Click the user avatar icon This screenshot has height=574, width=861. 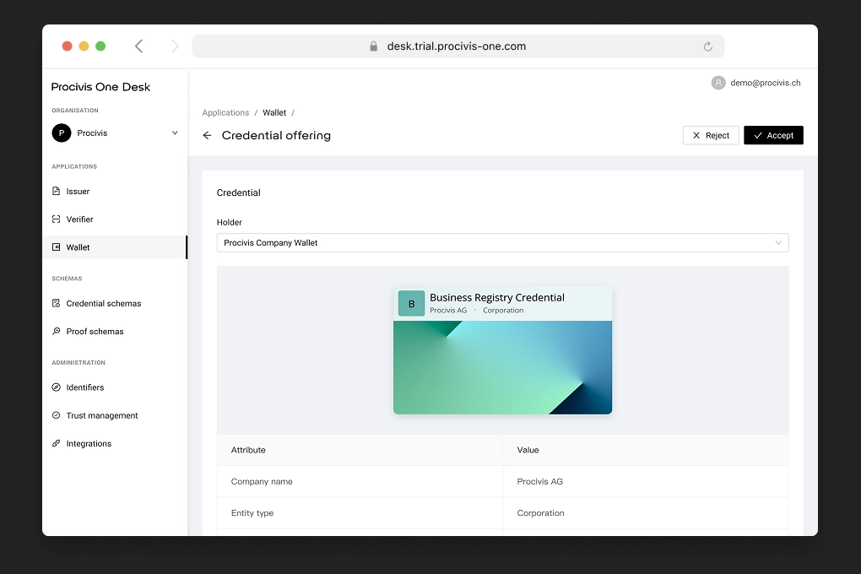coord(718,83)
